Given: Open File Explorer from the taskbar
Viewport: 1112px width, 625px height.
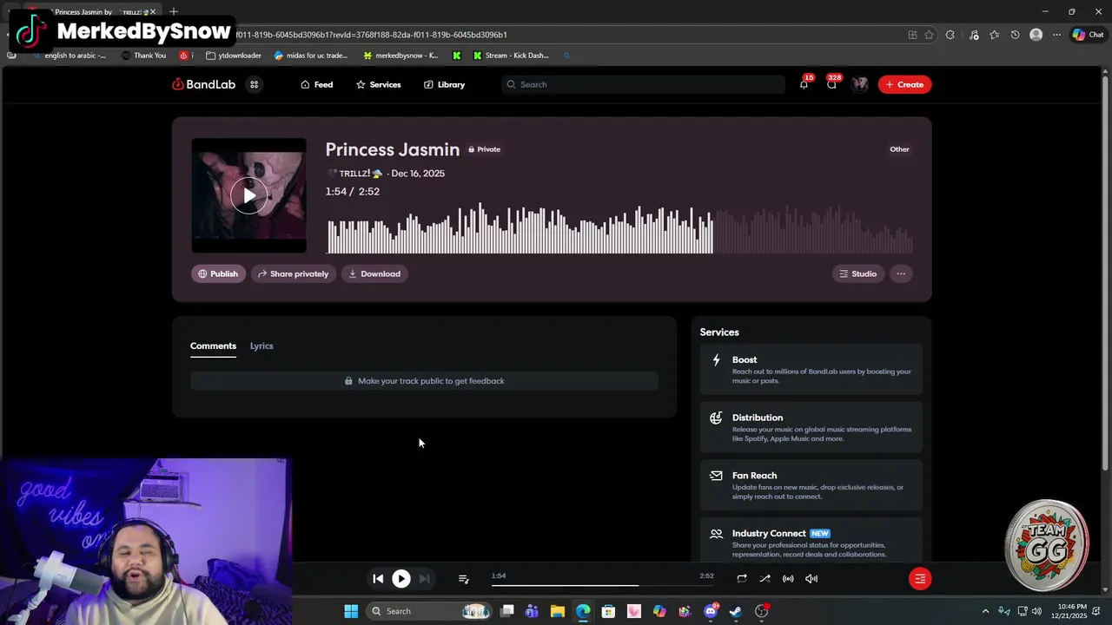Looking at the screenshot, I should (x=558, y=611).
